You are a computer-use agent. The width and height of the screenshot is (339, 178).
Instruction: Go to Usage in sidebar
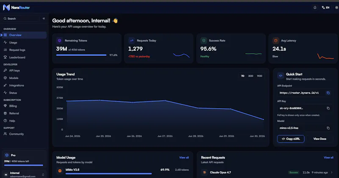24,43
